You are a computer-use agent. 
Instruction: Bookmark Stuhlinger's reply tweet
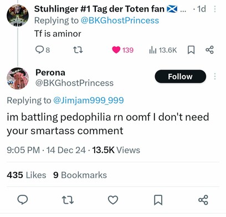pos(191,50)
